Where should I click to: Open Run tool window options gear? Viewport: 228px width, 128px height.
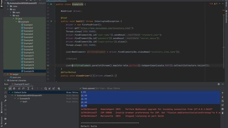coord(218,84)
